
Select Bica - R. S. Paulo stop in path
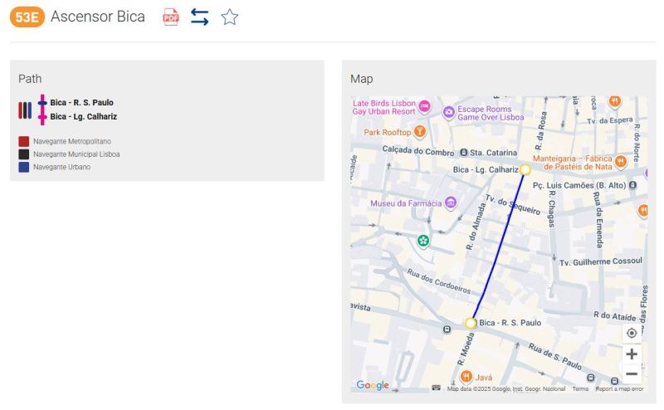(81, 103)
